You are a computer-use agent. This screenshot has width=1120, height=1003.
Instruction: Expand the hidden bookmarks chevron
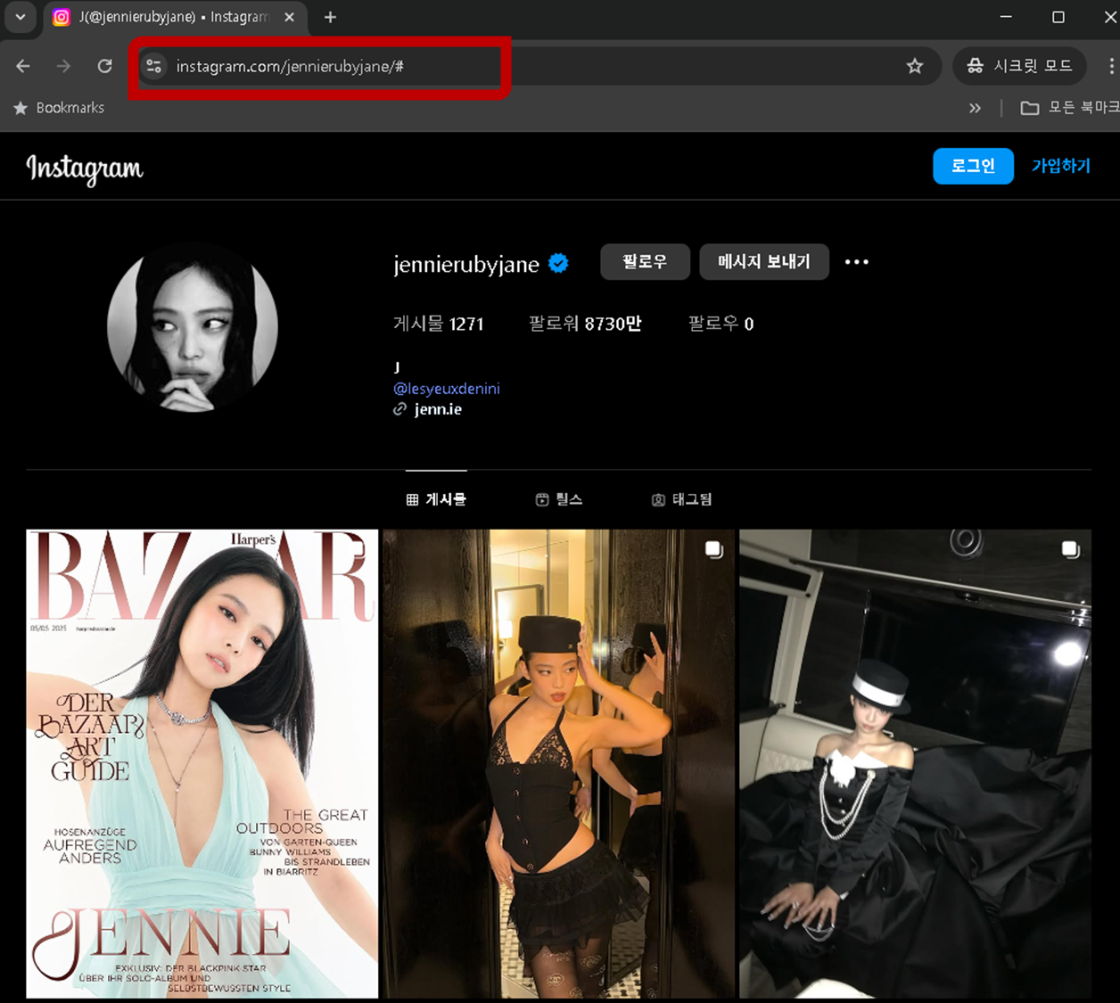[975, 108]
